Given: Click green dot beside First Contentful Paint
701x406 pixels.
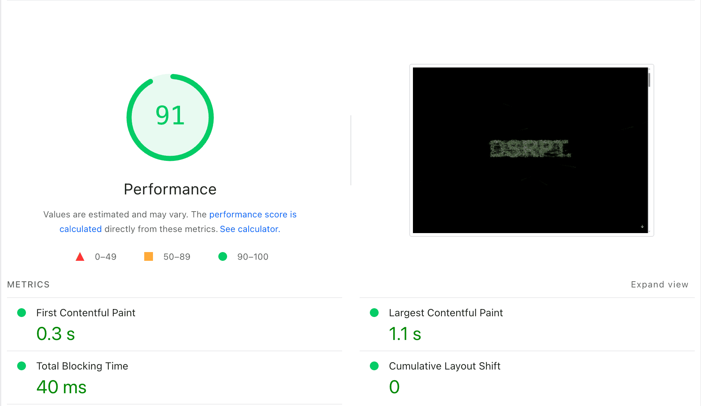Looking at the screenshot, I should coord(22,313).
